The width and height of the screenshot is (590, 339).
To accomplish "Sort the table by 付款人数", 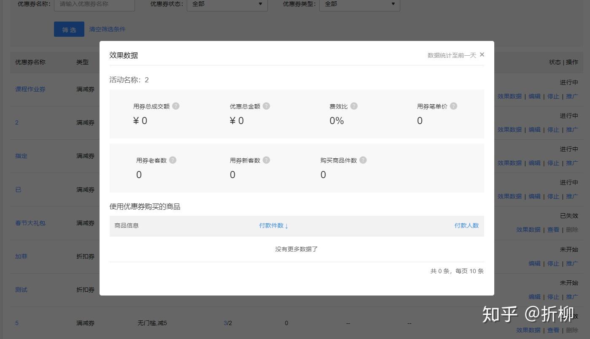I will point(466,225).
